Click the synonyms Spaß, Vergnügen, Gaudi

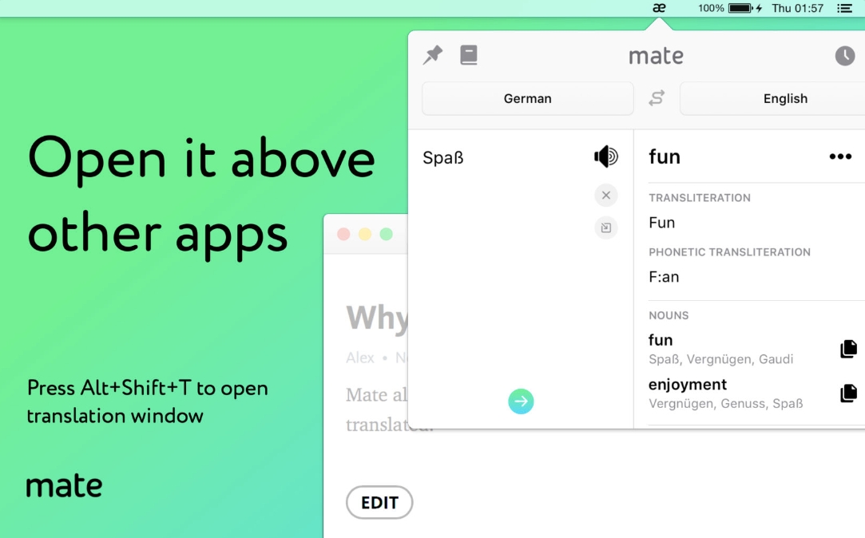point(721,359)
